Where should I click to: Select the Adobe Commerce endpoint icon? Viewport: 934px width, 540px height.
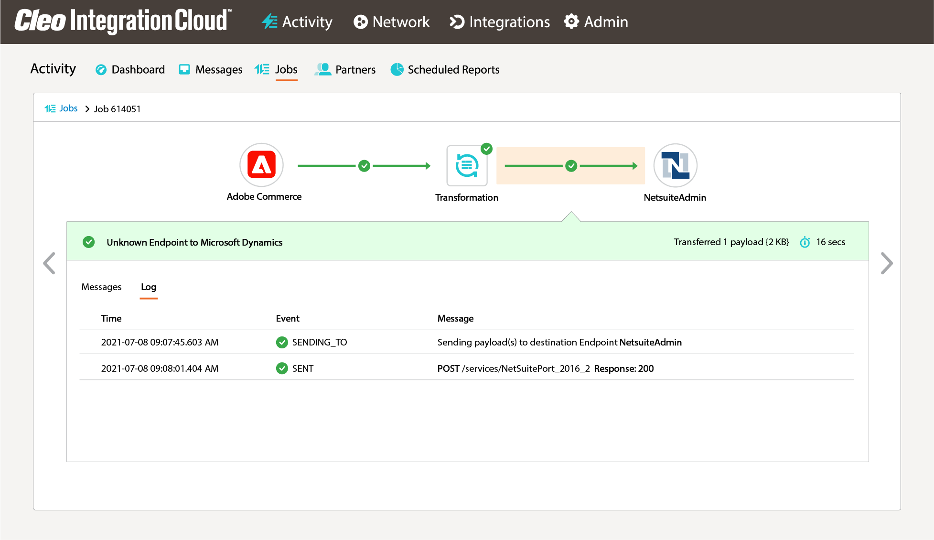[x=261, y=165]
